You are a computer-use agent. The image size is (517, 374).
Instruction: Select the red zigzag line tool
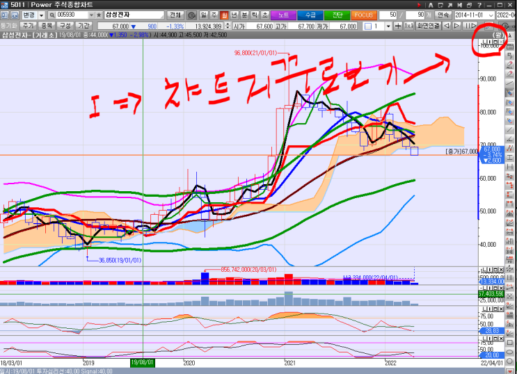tap(510, 148)
